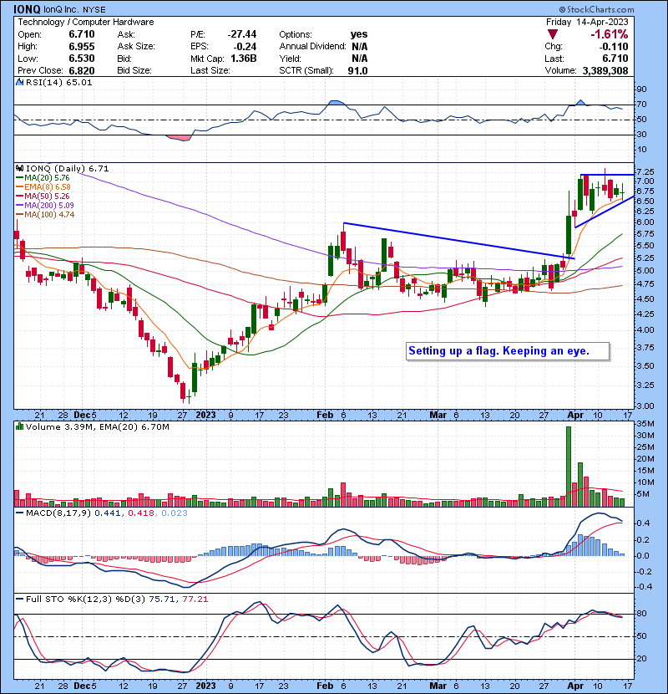Click the MACD(8,17,9) indicator label
The image size is (668, 694).
58,513
